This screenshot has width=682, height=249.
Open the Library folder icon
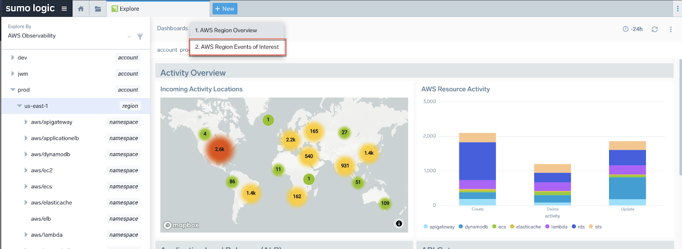tap(98, 8)
